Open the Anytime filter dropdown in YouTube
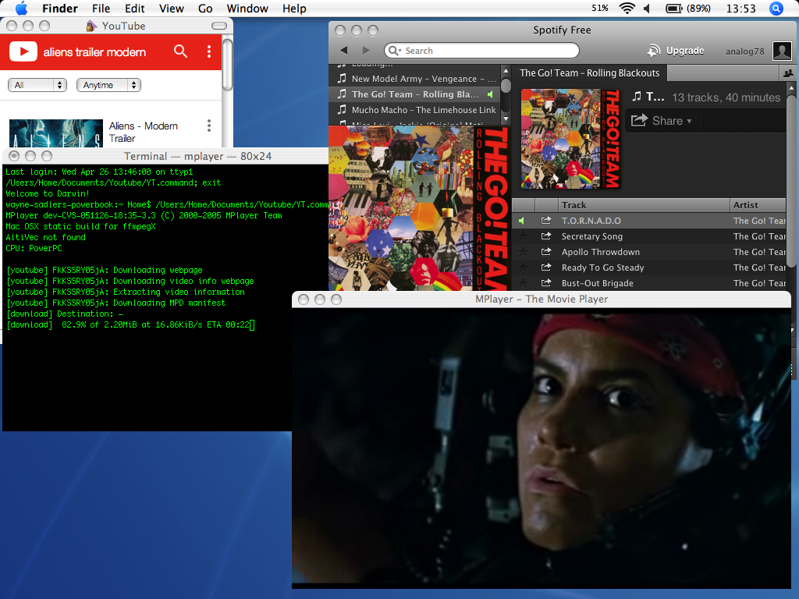The height and width of the screenshot is (599, 799). coord(108,85)
